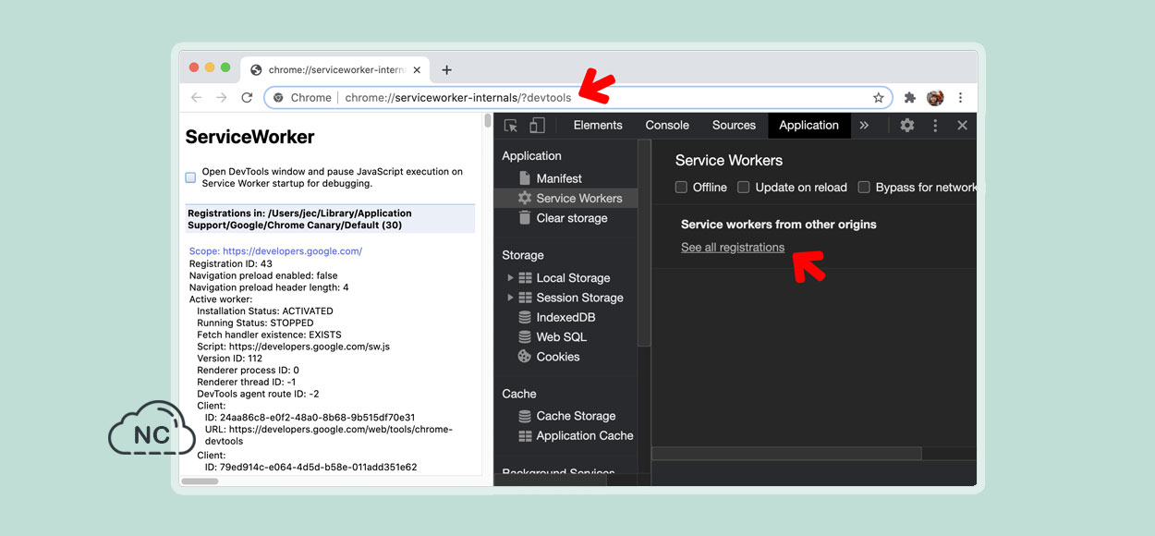Select Session Storage item

579,298
